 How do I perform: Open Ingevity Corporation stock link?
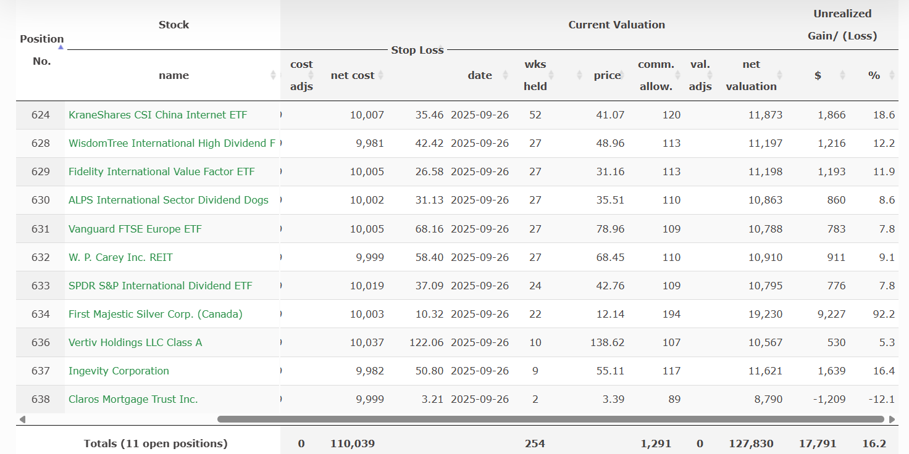[119, 371]
